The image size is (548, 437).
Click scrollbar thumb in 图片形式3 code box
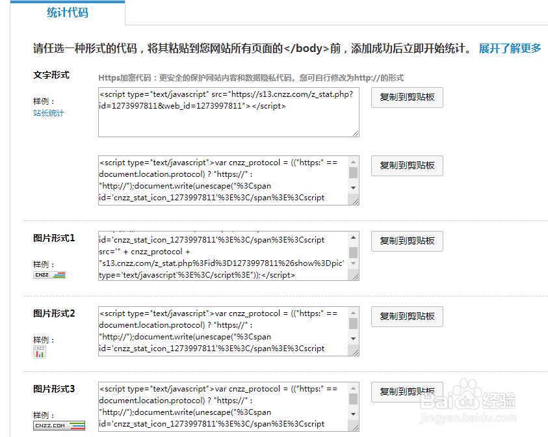point(354,399)
